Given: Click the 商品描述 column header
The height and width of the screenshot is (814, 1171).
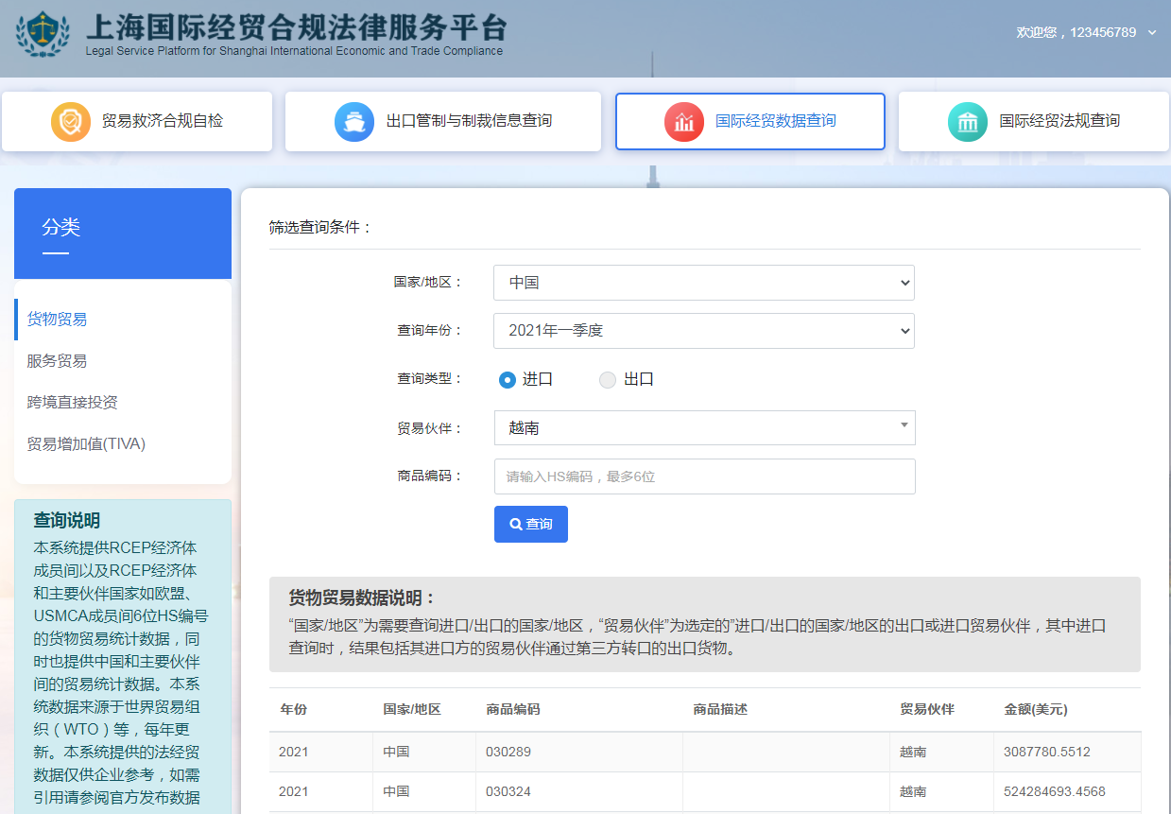Looking at the screenshot, I should pyautogui.click(x=720, y=709).
